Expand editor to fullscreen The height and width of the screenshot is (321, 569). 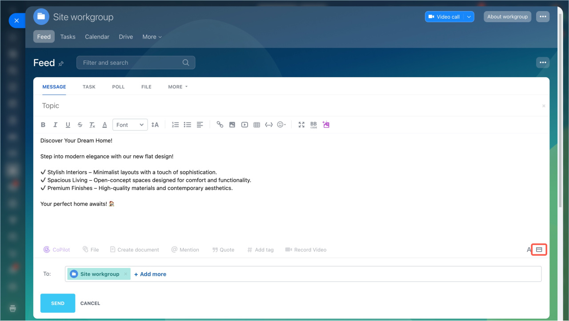[x=301, y=125]
